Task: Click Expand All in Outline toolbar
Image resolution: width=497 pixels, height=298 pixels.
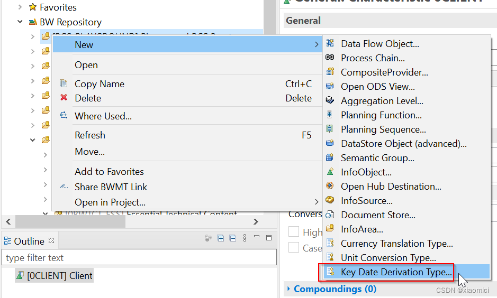Action: 221,238
